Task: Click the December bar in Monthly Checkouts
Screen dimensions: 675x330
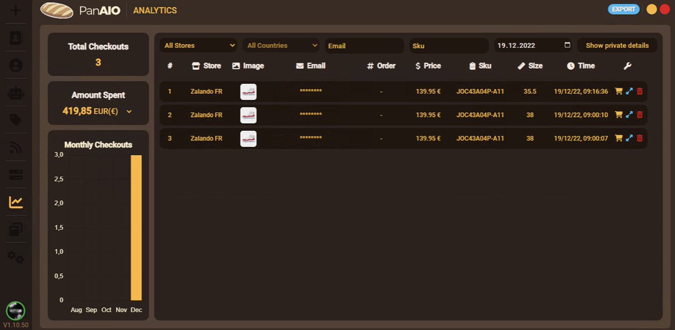Action: 136,228
